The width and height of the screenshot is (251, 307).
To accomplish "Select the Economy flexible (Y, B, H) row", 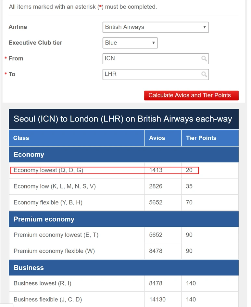I will pyautogui.click(x=124, y=202).
